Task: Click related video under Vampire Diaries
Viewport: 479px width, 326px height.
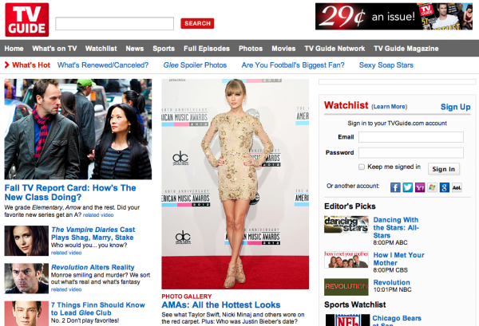Action: (66, 253)
